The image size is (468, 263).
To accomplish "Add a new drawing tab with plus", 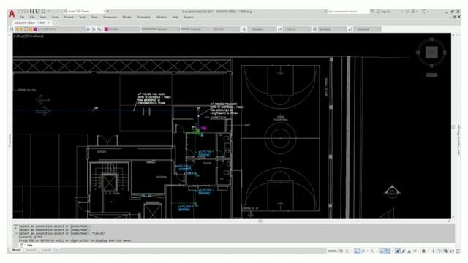I will pos(56,23).
